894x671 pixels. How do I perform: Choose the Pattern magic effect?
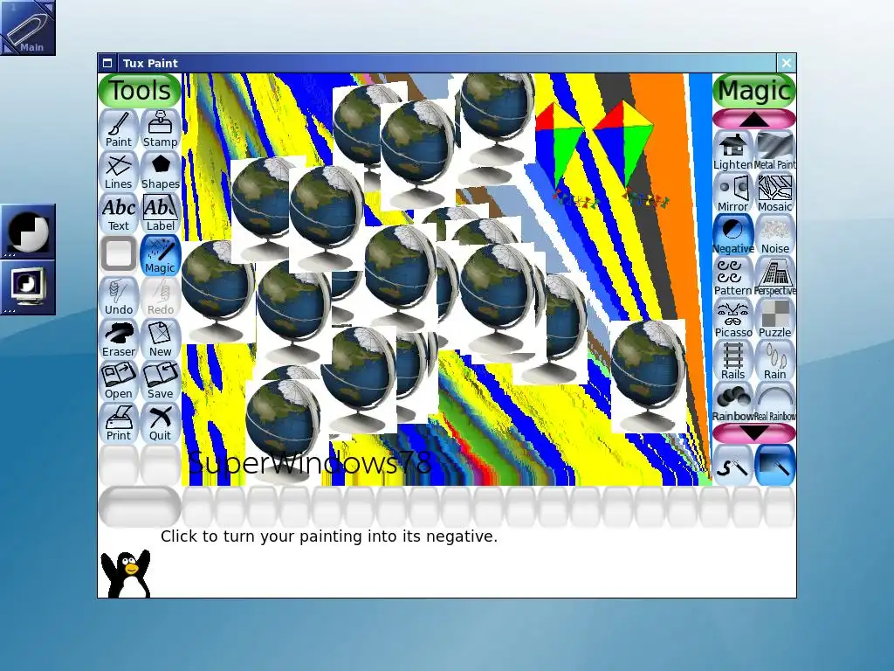[x=733, y=277]
